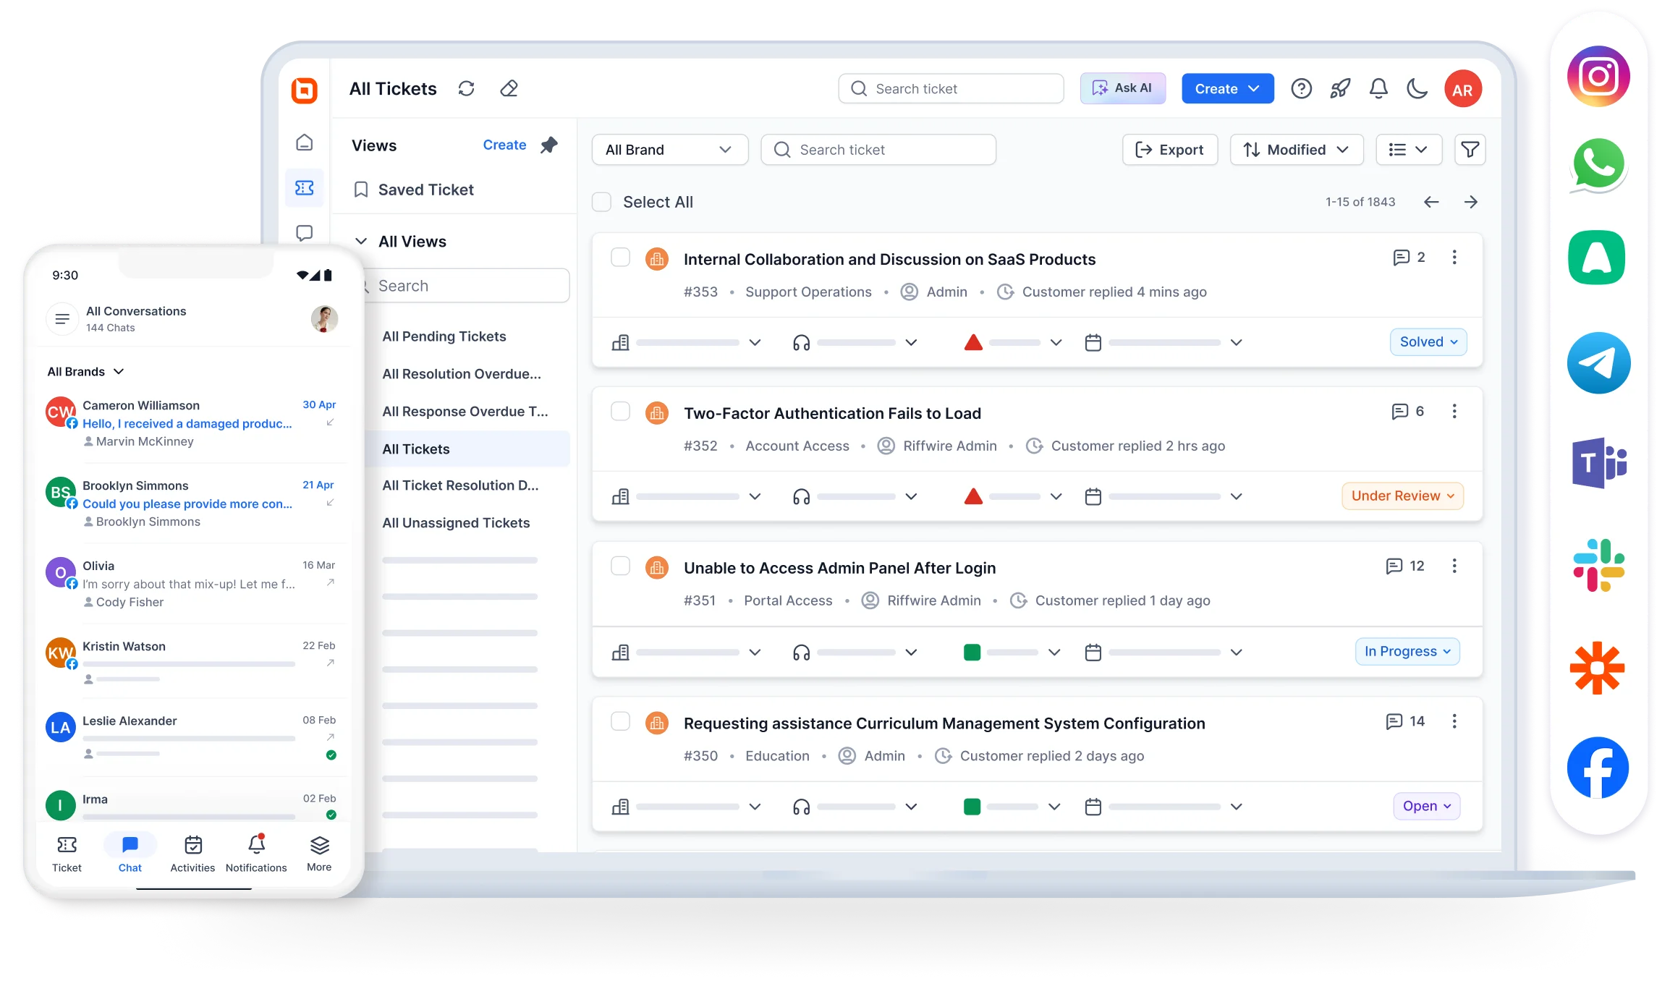
Task: Go to previous page arrow
Action: coord(1431,202)
